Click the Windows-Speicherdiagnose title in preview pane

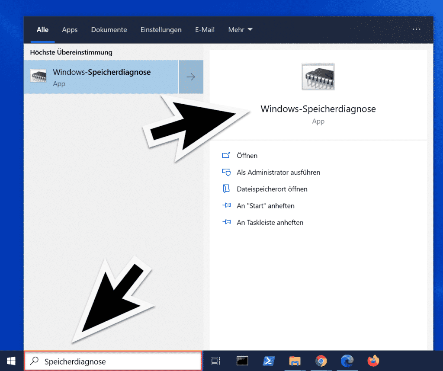click(318, 109)
